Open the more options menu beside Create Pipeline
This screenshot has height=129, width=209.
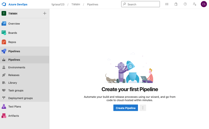(x=143, y=108)
